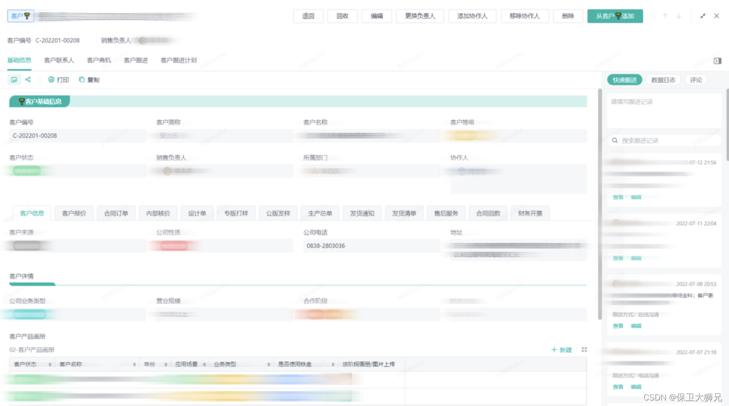The height and width of the screenshot is (406, 729).
Task: Click the green 从客户添加 button
Action: tap(615, 16)
